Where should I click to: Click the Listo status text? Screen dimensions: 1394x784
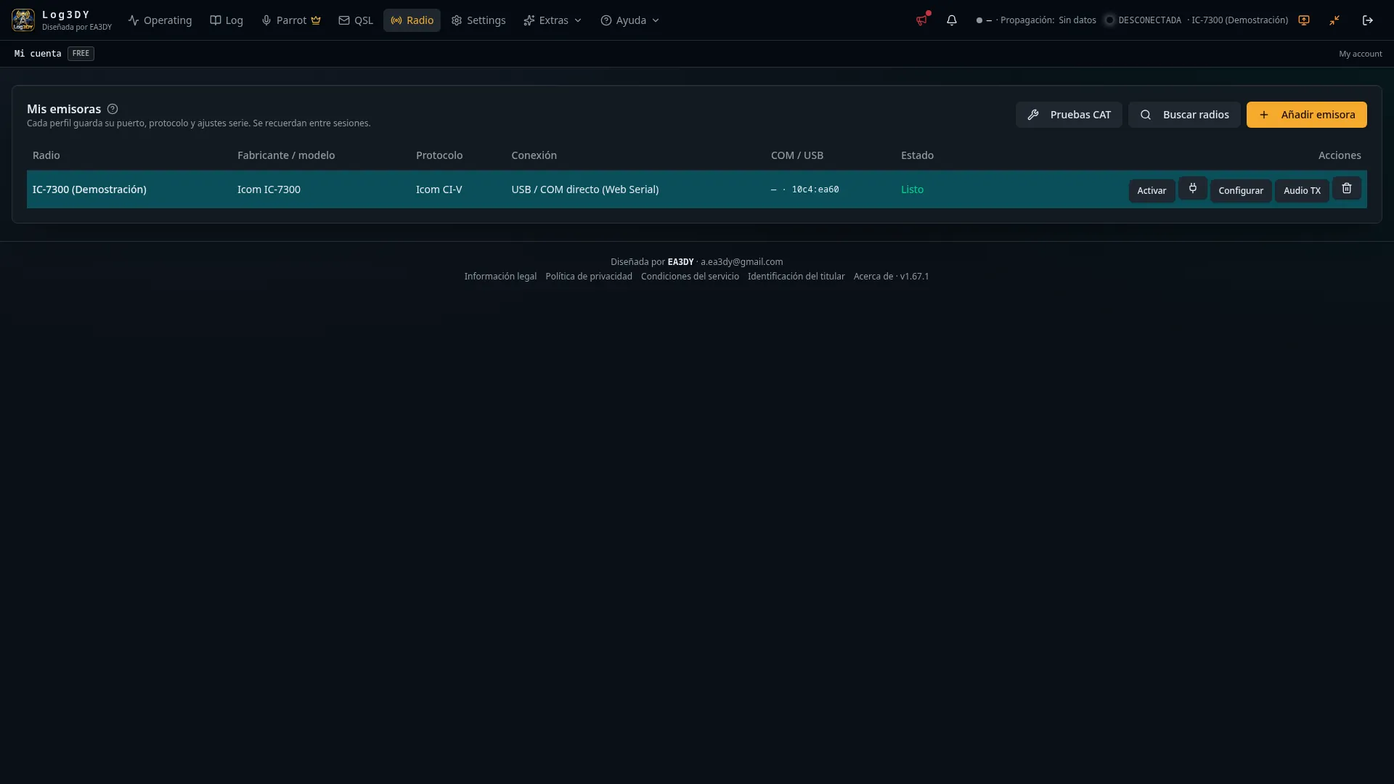point(912,189)
